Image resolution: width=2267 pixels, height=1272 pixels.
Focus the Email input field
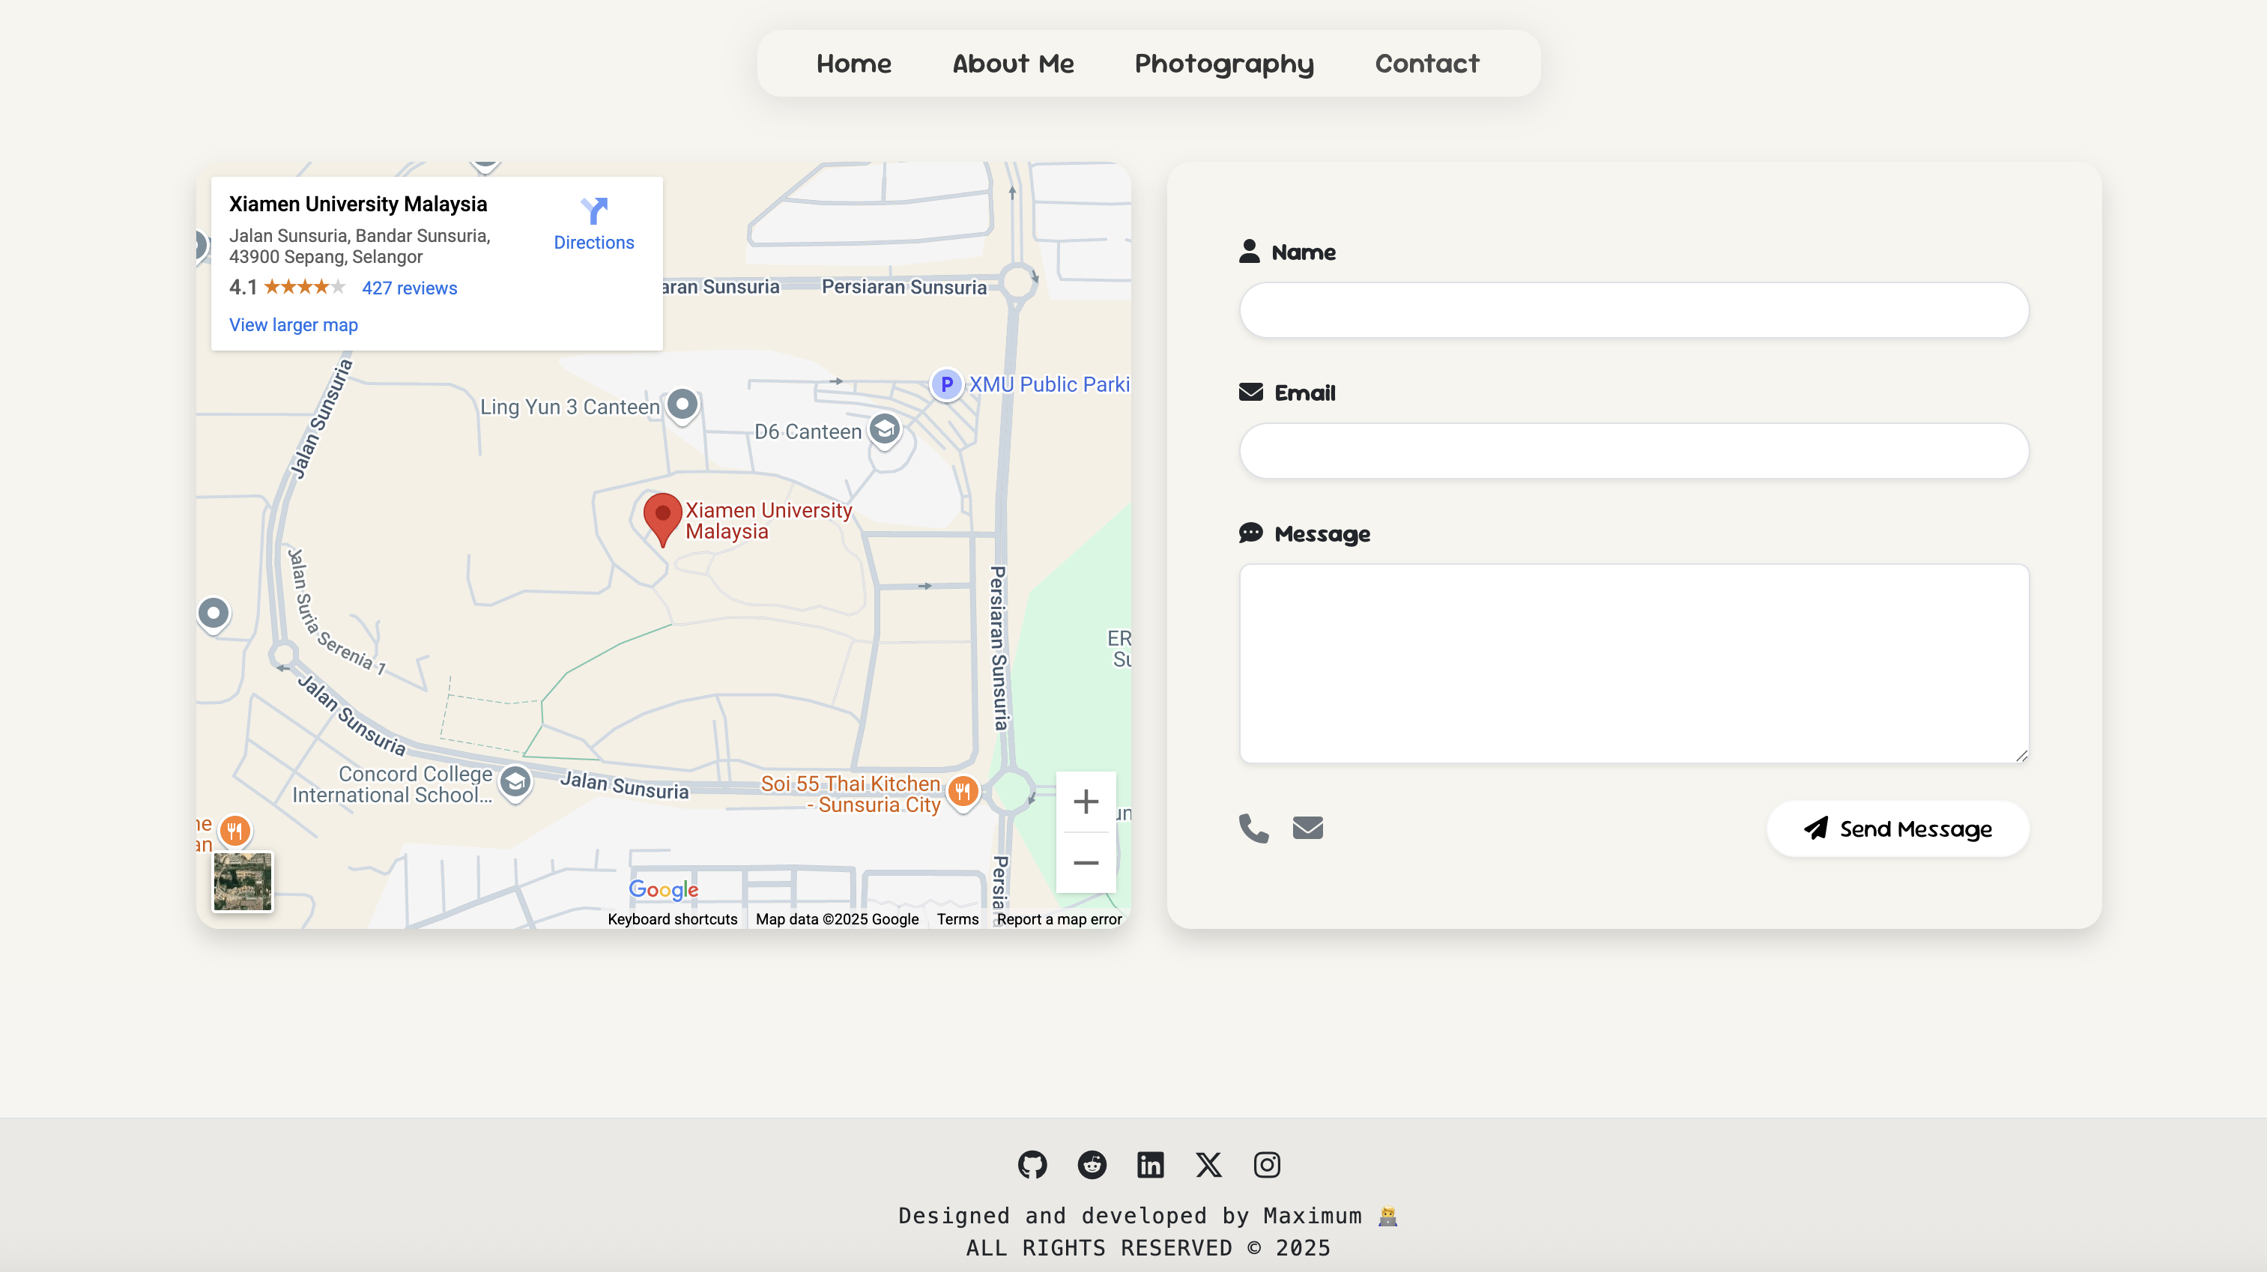click(1634, 451)
